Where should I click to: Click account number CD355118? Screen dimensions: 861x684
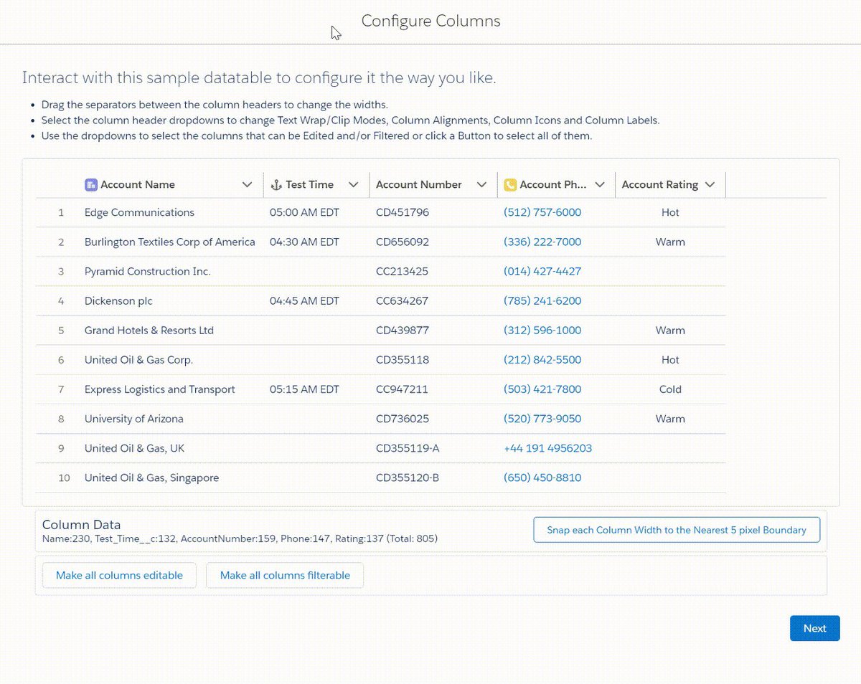[403, 360]
